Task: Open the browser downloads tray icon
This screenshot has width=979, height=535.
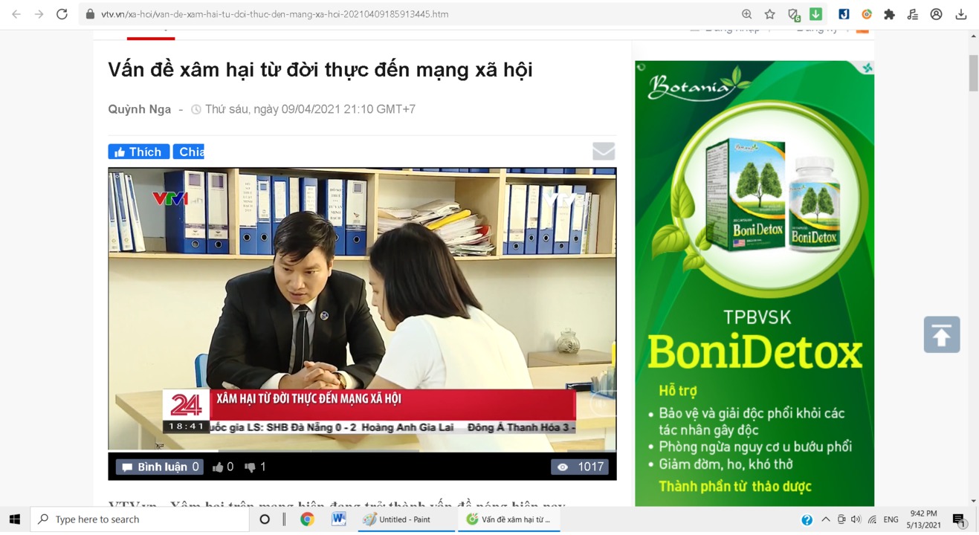Action: point(961,14)
